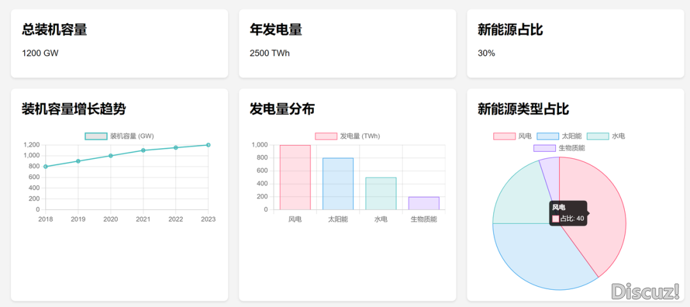Select the blue 太阳能 bar in bar chart

(338, 184)
